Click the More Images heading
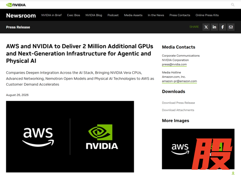The width and height of the screenshot is (241, 178). 175,120
